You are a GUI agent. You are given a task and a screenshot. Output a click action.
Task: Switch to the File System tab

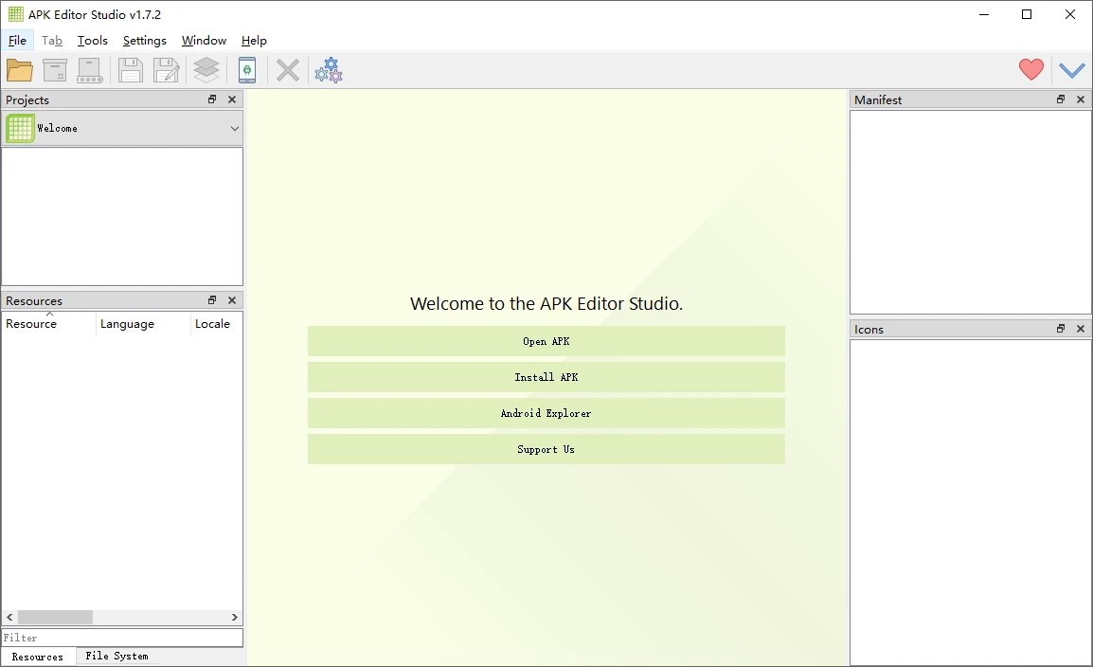[x=116, y=656]
